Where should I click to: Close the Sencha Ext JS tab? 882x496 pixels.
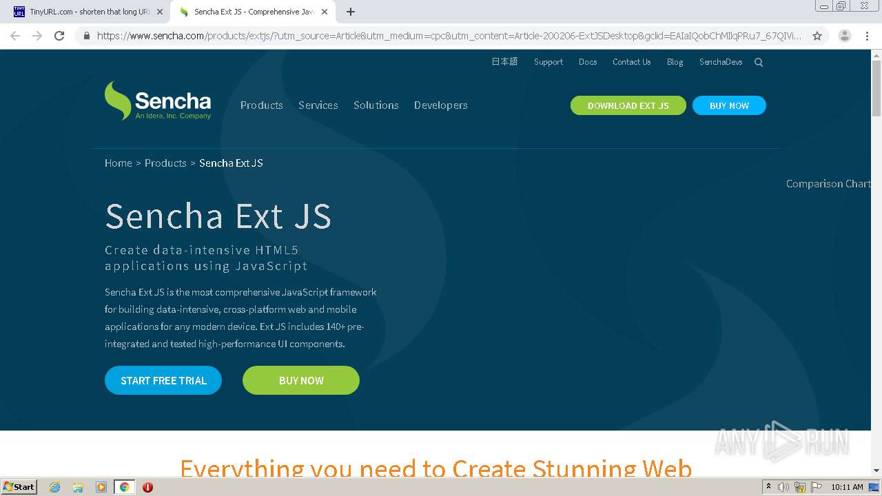(x=325, y=12)
